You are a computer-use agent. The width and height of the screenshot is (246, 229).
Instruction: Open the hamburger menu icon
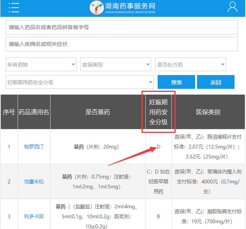[14, 7]
